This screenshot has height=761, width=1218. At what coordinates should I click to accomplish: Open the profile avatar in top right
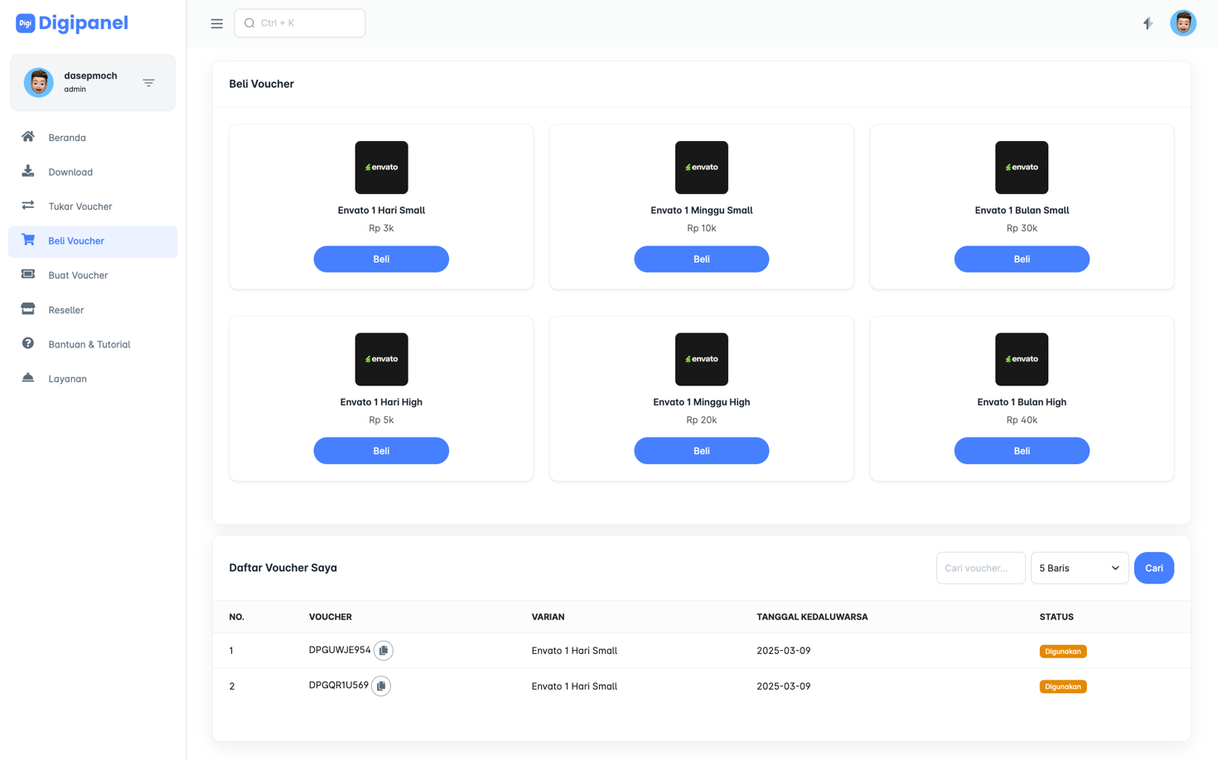click(x=1183, y=23)
